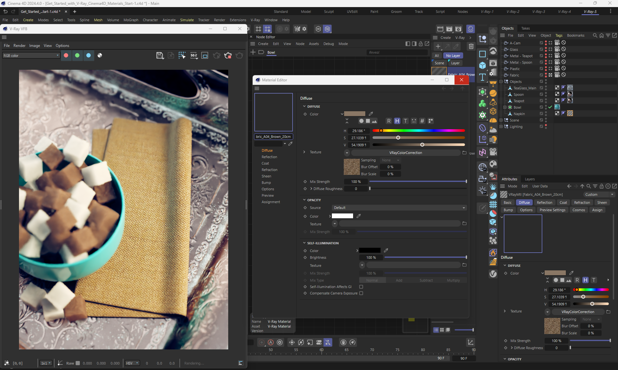
Task: Open the RGB color channel dropdown
Action: click(31, 55)
